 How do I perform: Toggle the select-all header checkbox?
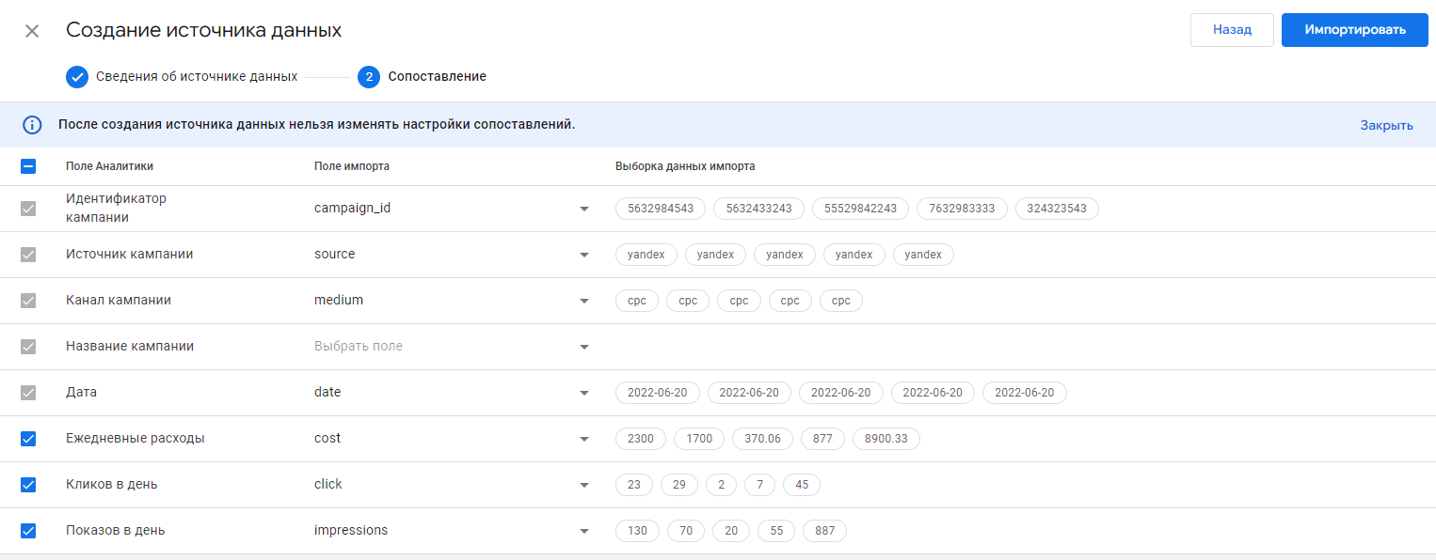click(28, 166)
